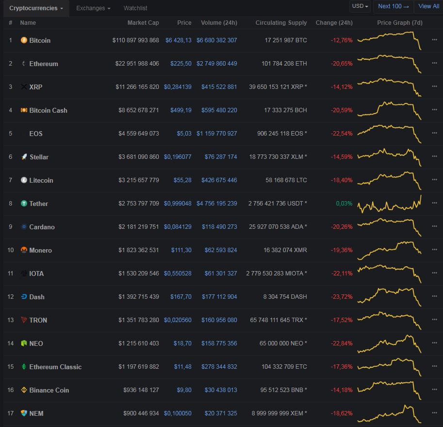This screenshot has width=443, height=427.
Task: Click the Ethereum logo icon
Action: [24, 64]
